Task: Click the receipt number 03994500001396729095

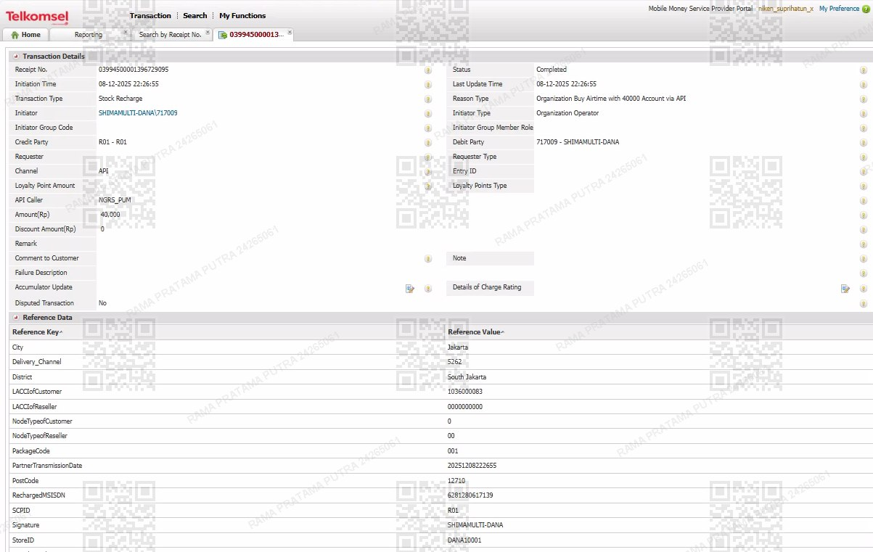Action: tap(134, 70)
